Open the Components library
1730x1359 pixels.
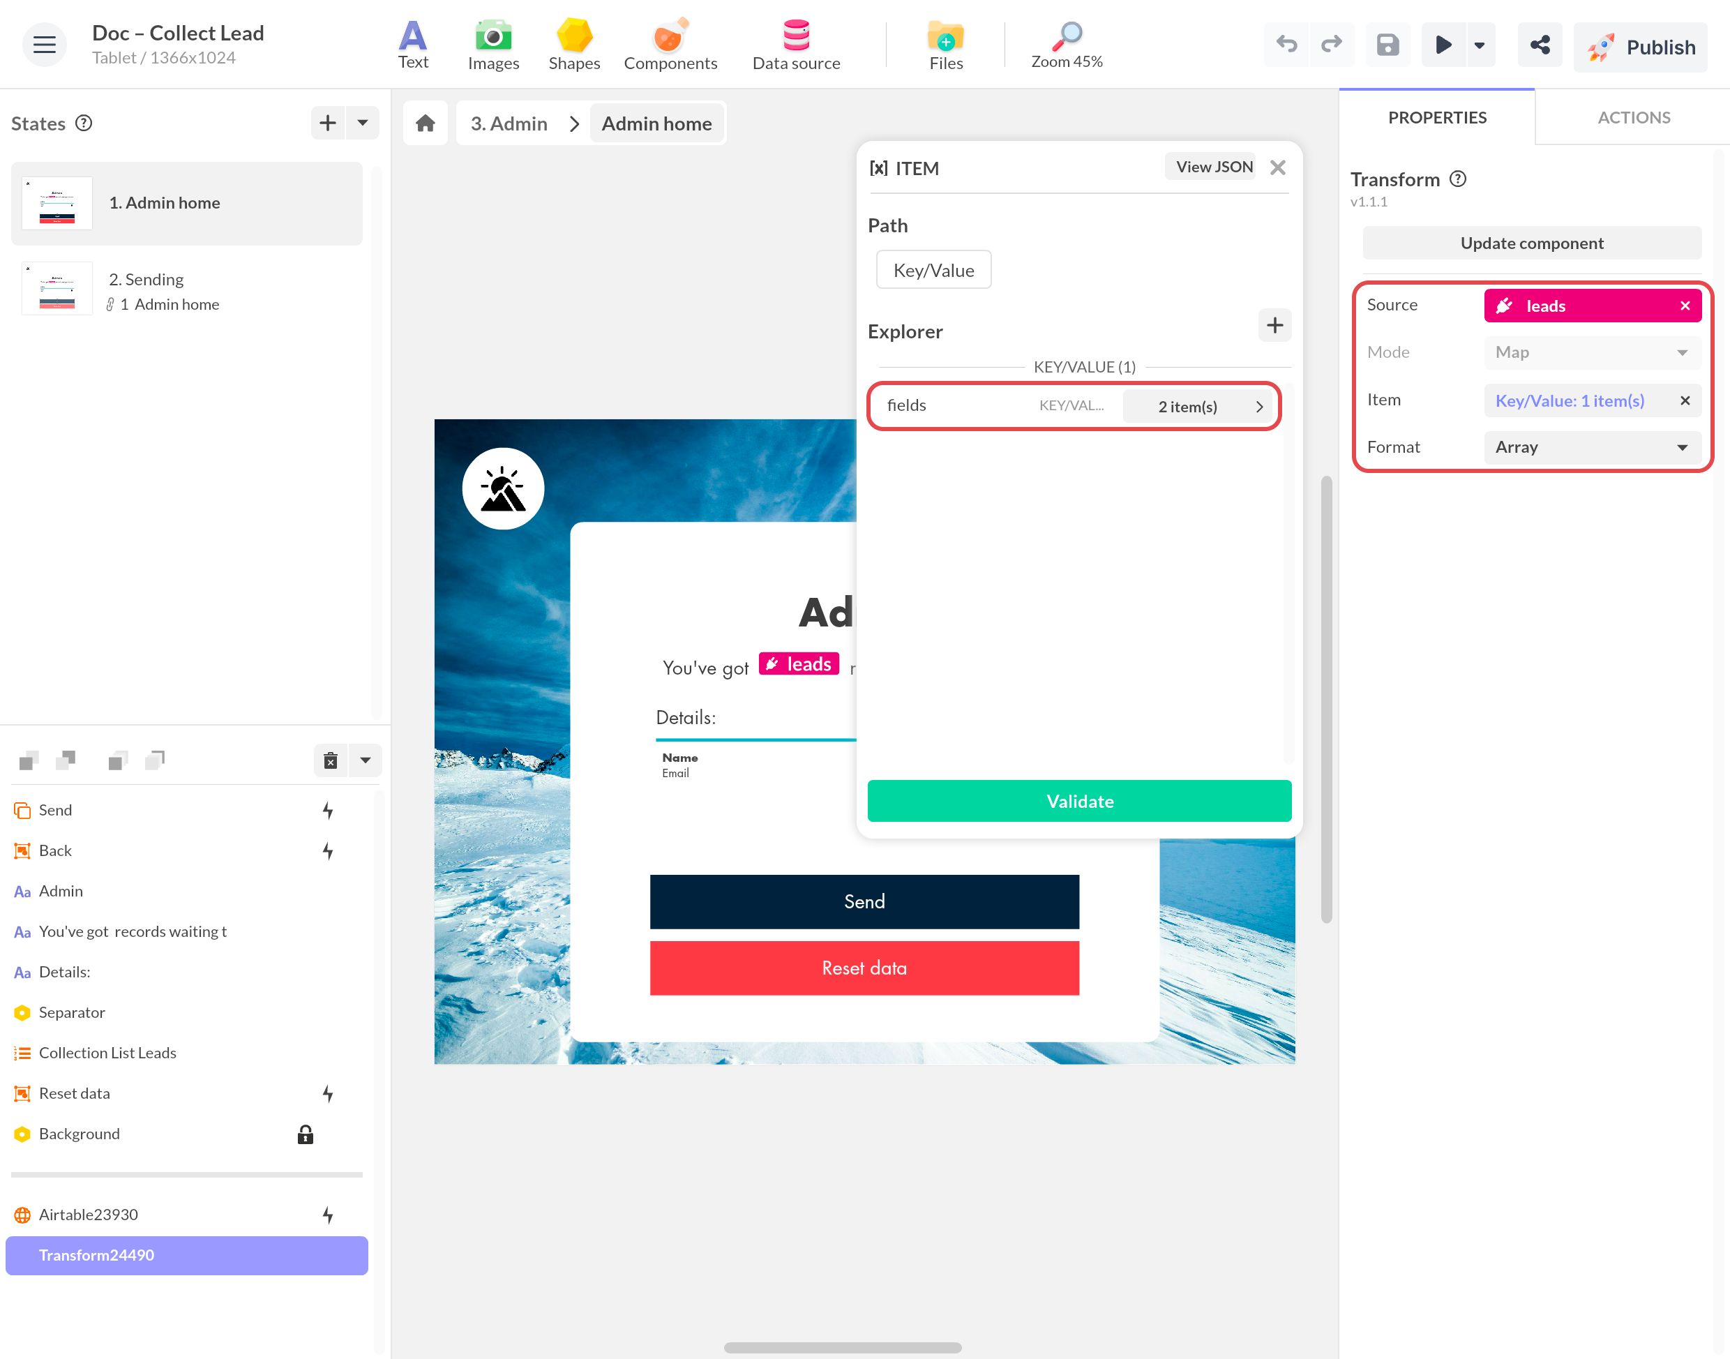click(x=670, y=45)
